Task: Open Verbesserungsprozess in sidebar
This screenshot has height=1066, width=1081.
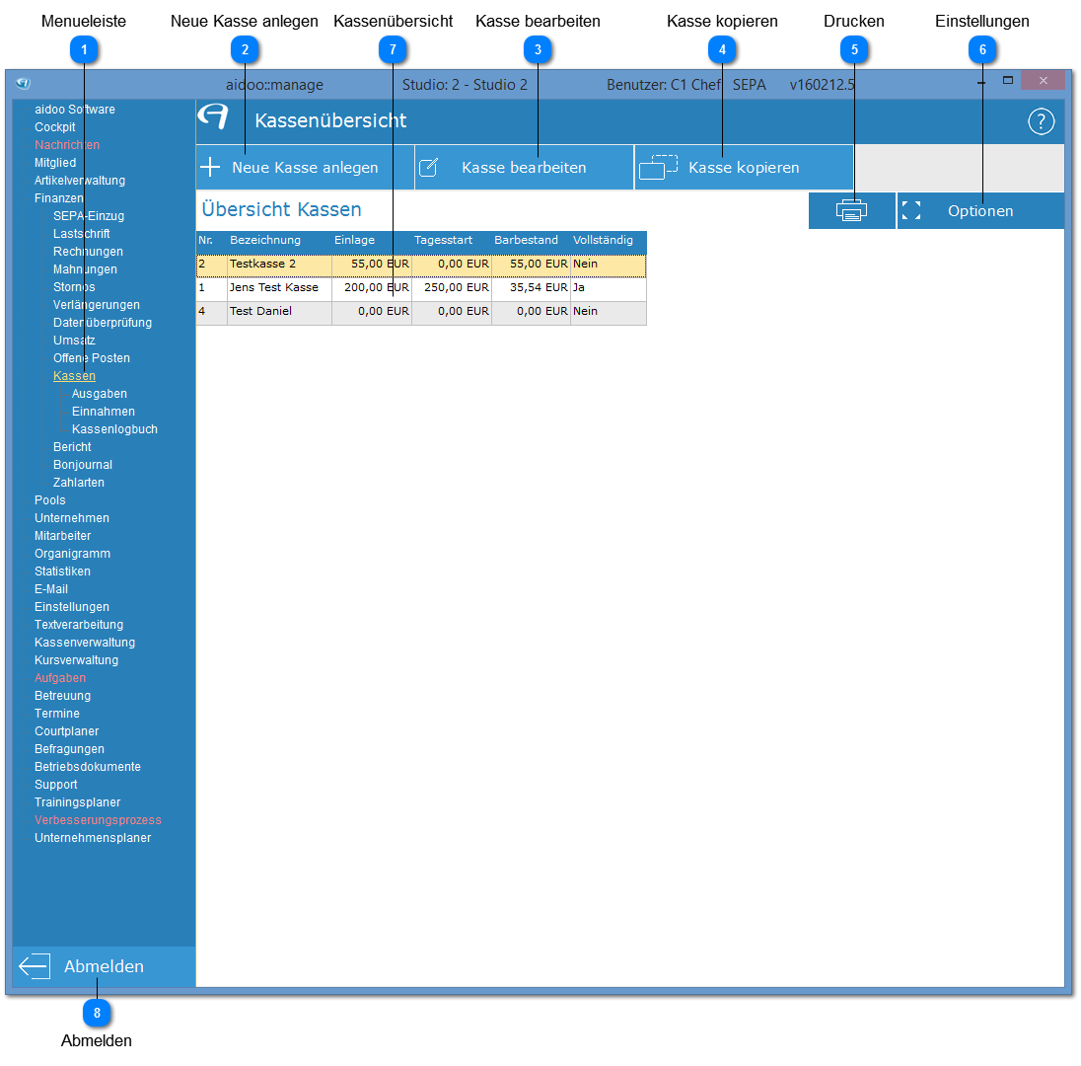Action: (98, 820)
